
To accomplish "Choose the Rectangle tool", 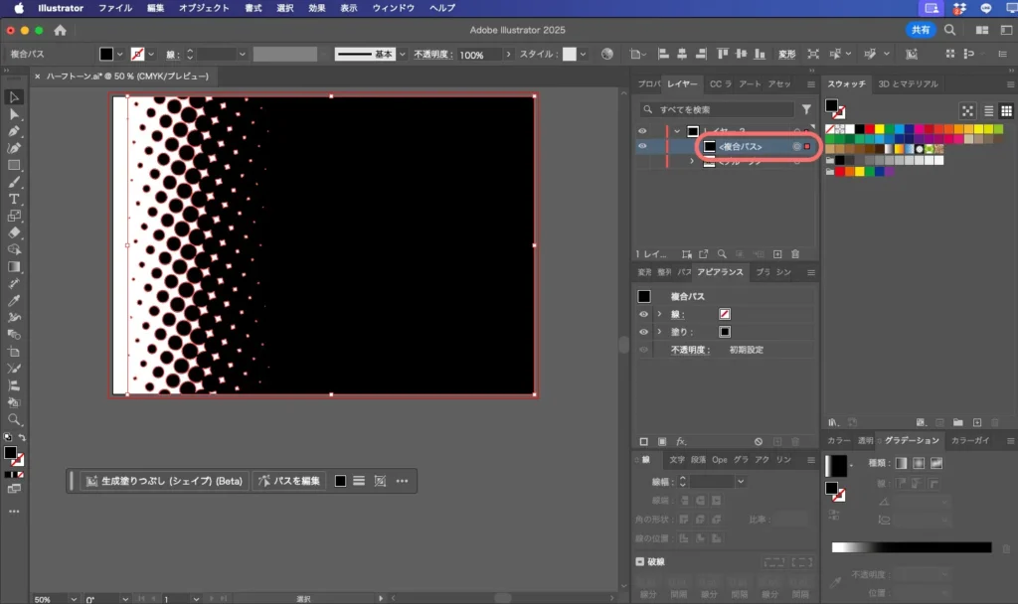I will pos(14,165).
